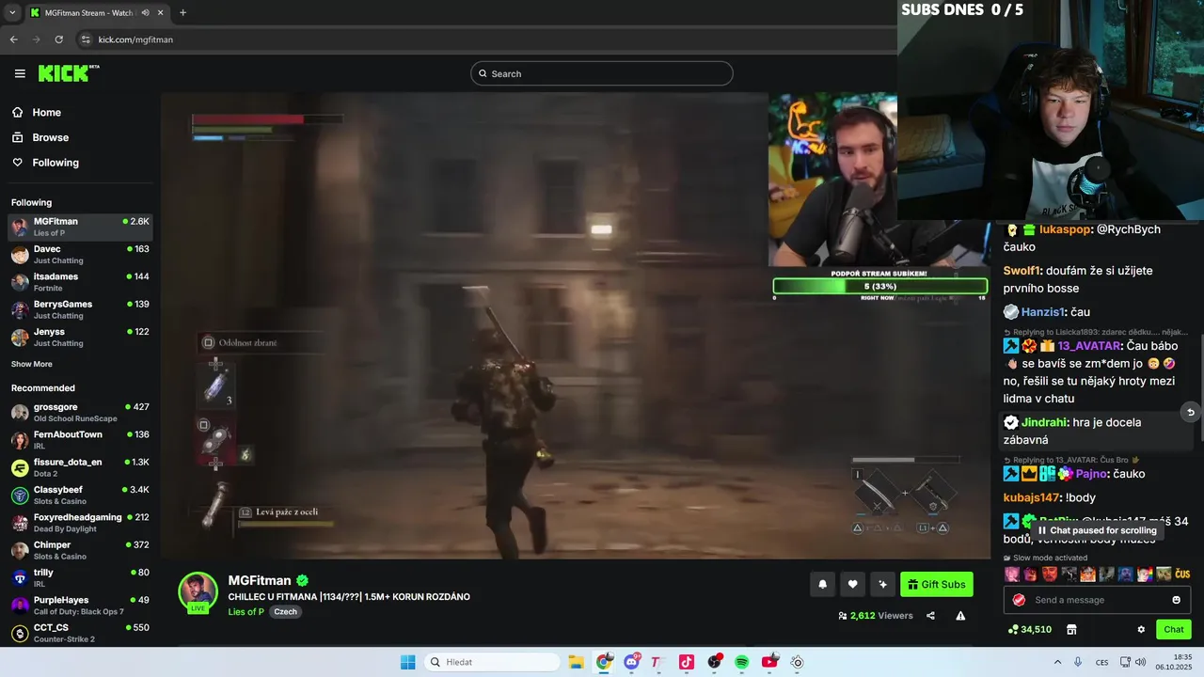Click the Windows taskbar search box
1204x677 pixels.
(x=490, y=662)
